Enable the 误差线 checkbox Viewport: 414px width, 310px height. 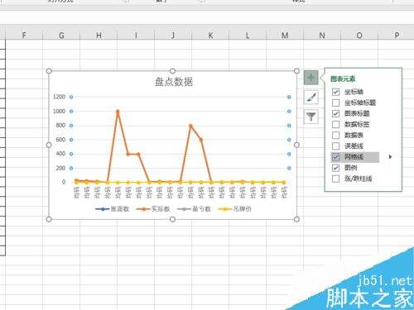coord(335,146)
